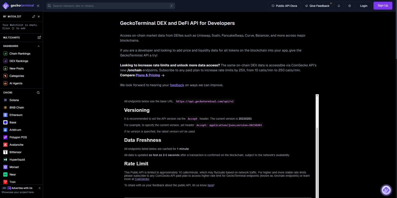Image resolution: width=397 pixels, height=198 pixels.
Task: Open the Multicharts layout icon
Action: (x=39, y=37)
